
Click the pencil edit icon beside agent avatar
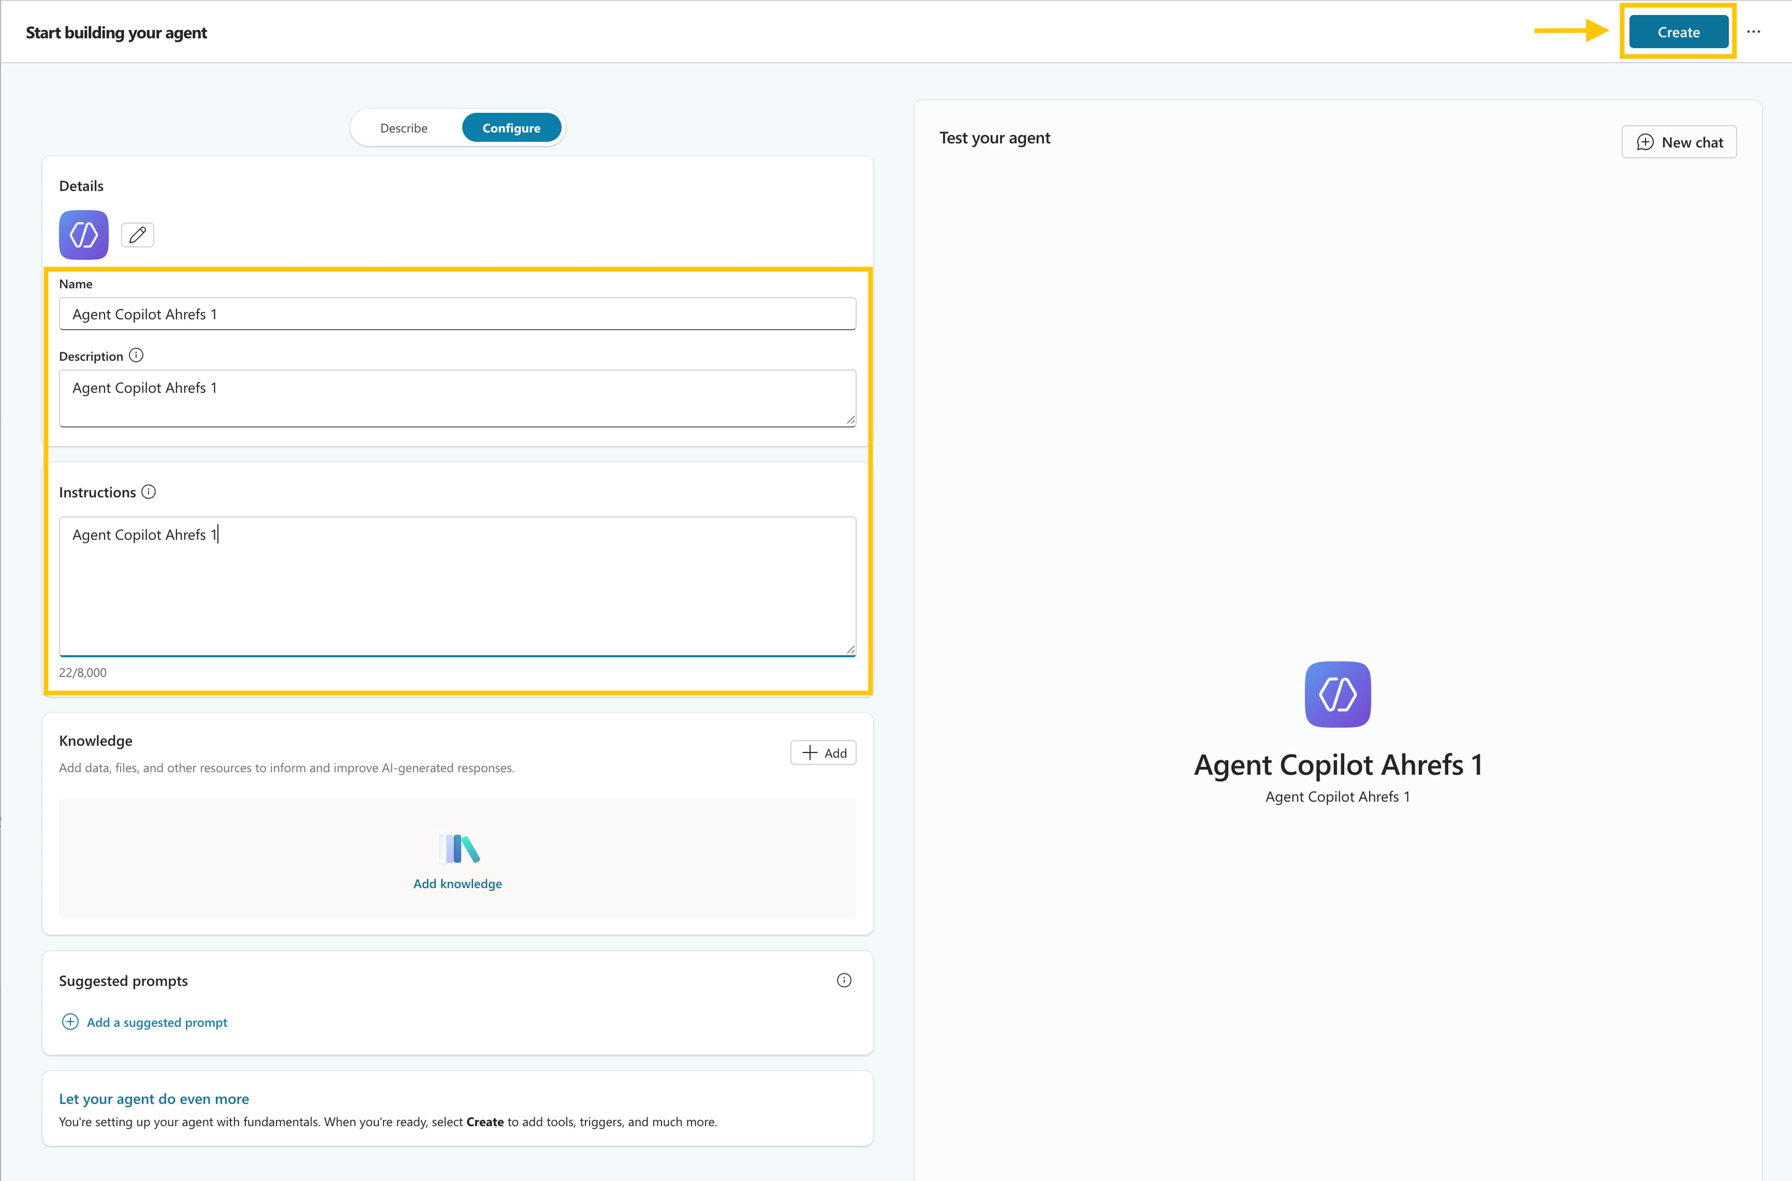pyautogui.click(x=137, y=235)
